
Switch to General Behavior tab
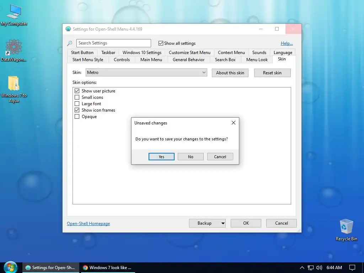[x=188, y=60]
